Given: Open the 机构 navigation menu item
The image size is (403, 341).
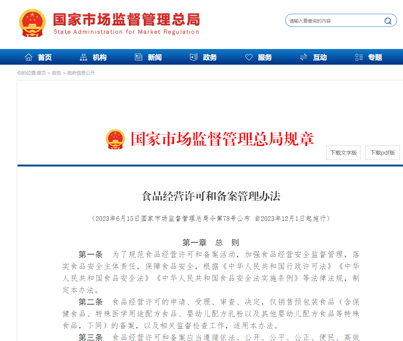Looking at the screenshot, I should (100, 57).
